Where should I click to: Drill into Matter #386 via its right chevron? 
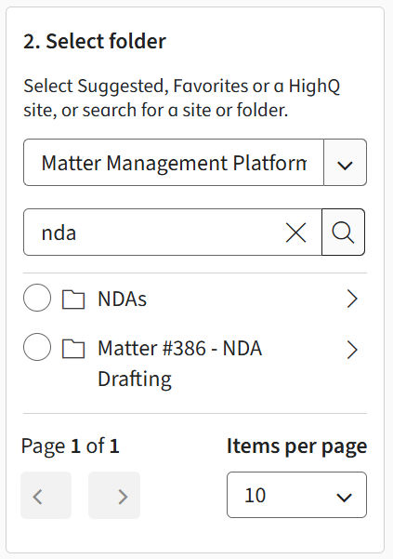352,350
